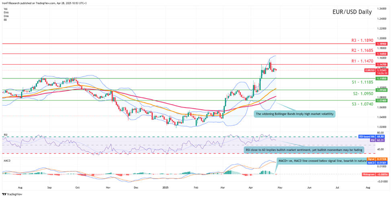Select the first EMA indicator label

[5, 13]
